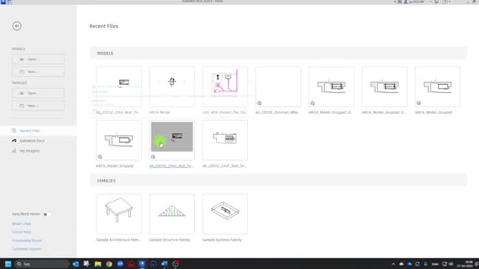Open the Community forum link
The width and height of the screenshot is (479, 269).
click(27, 241)
